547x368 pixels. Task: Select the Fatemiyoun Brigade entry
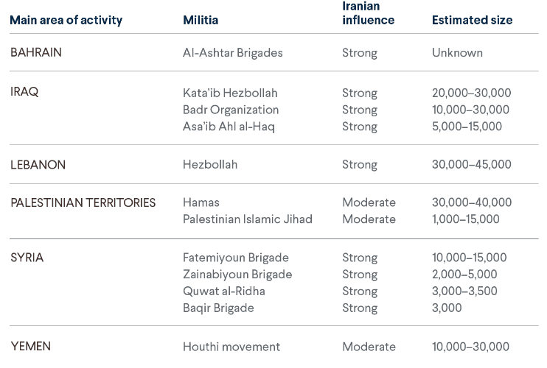(x=236, y=258)
